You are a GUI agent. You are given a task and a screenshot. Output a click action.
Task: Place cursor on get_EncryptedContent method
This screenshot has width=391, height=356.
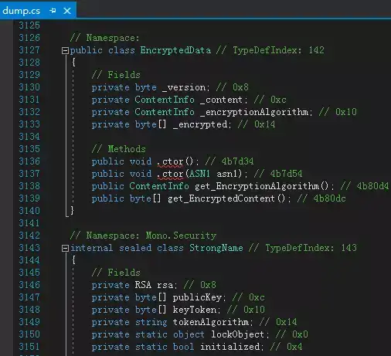(x=221, y=198)
